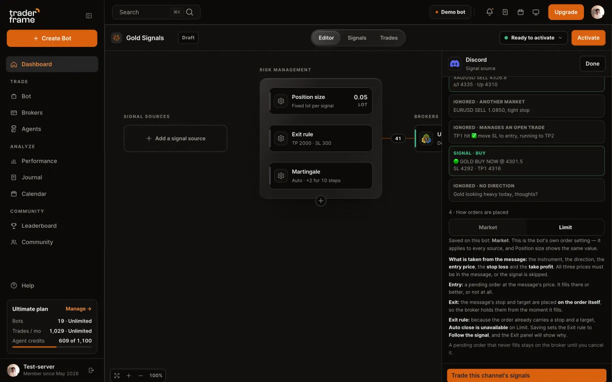
Task: Click the gear icon on Position size card
Action: coord(281,101)
